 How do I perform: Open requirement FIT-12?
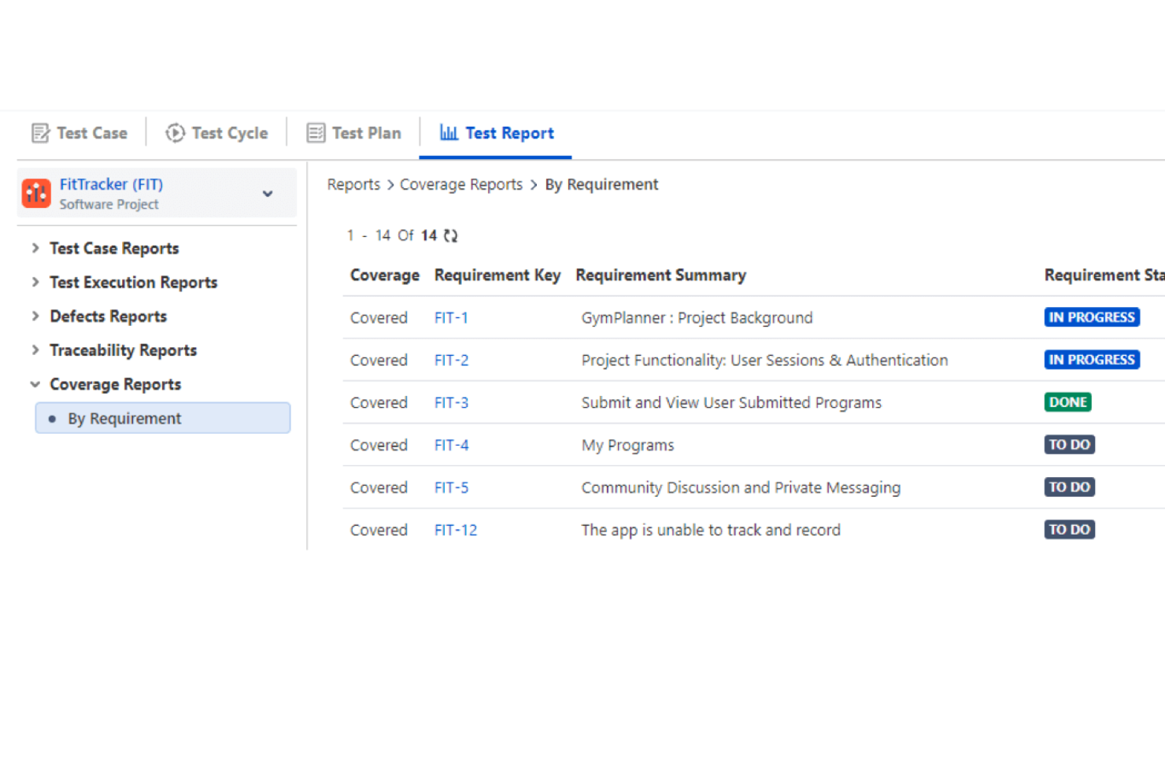click(x=455, y=530)
